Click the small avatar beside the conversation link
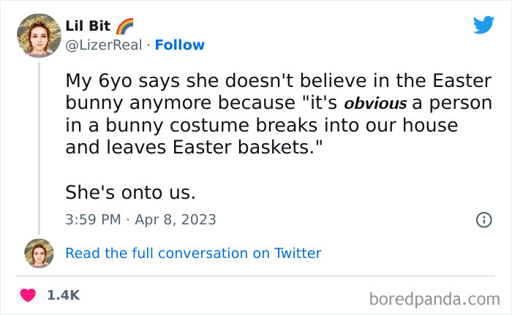The width and height of the screenshot is (512, 315). coord(39,253)
